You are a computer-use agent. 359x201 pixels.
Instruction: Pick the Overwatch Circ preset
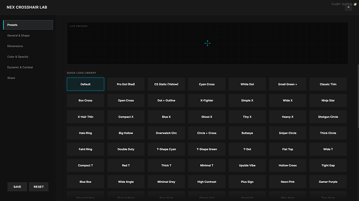[x=166, y=133]
